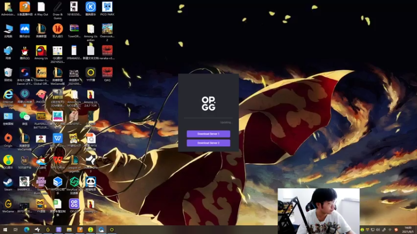417x234 pixels.
Task: Open the A Way Out file icon
Action: tap(41, 9)
